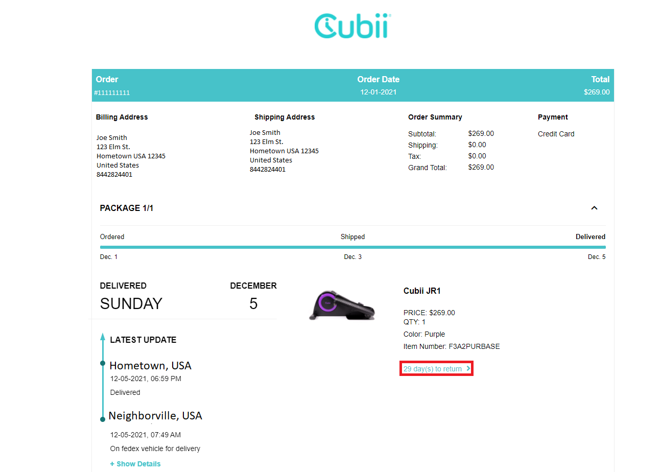Click the PACKAGE 1/1 heading
The image size is (661, 472).
click(127, 208)
